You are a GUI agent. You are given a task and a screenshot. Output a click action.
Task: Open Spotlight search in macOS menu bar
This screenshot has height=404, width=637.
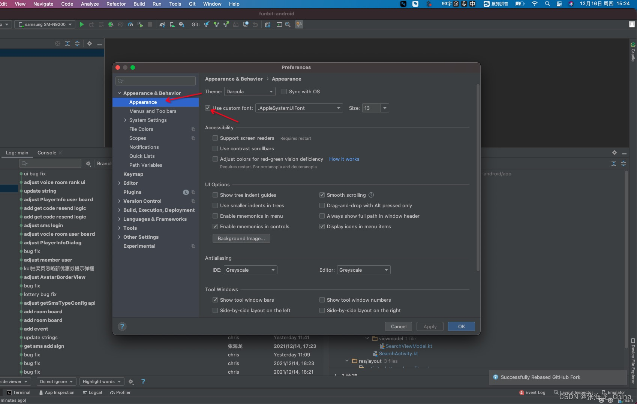547,4
